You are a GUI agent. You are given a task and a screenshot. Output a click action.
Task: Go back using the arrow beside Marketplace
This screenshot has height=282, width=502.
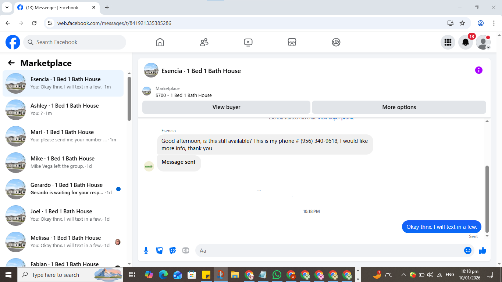(11, 63)
